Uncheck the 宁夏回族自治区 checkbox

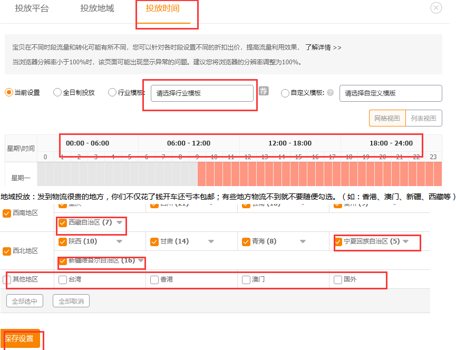click(338, 241)
